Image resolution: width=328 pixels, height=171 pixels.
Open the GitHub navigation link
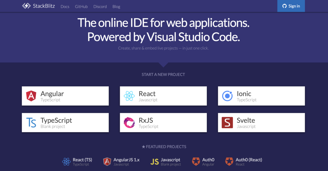(81, 6)
